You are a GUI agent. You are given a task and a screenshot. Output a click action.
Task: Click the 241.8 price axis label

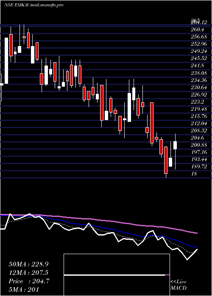(197, 65)
